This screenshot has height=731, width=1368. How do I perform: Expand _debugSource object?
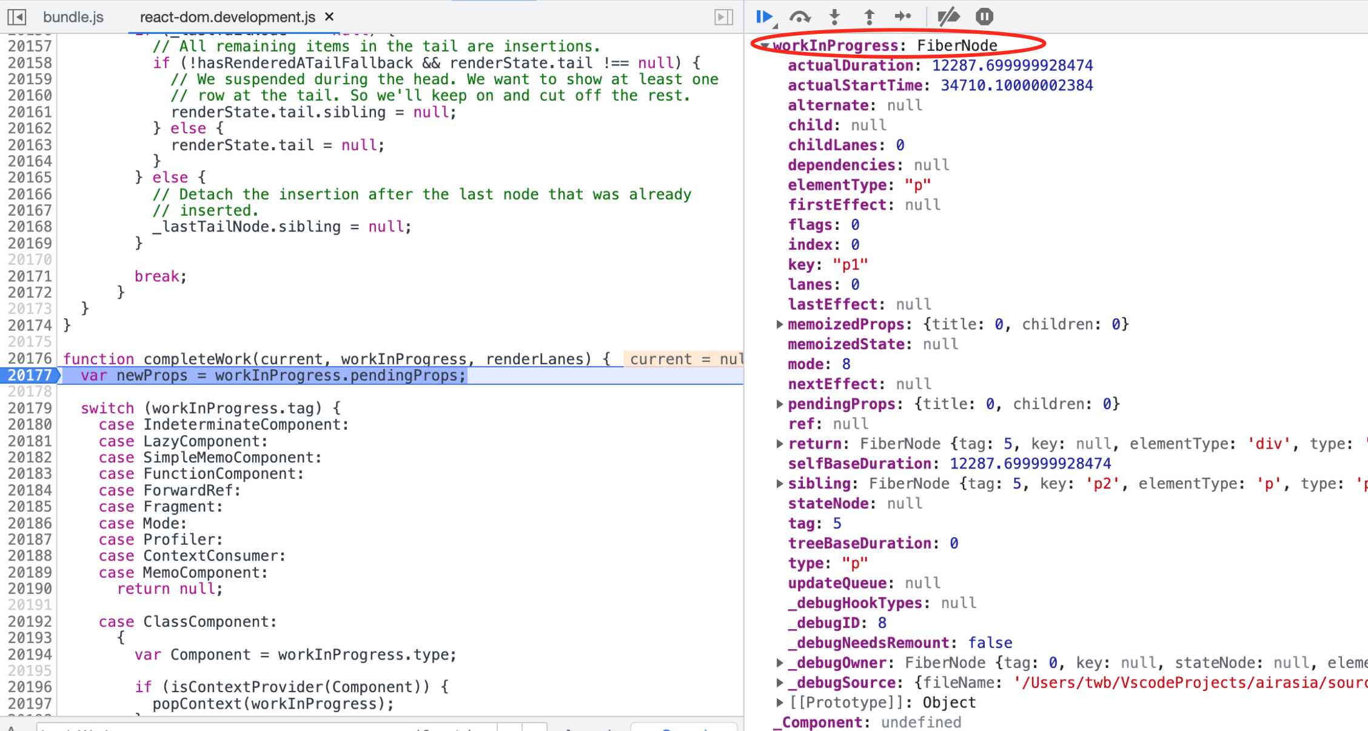tap(780, 683)
